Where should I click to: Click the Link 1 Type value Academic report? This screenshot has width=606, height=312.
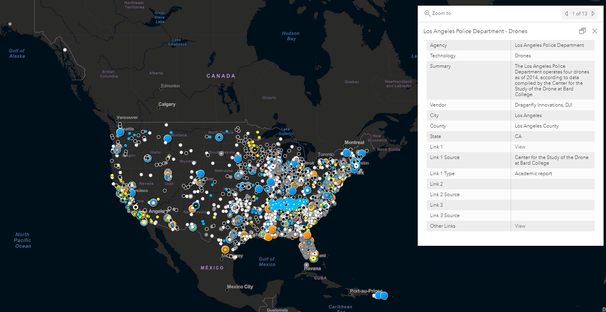pyautogui.click(x=533, y=174)
